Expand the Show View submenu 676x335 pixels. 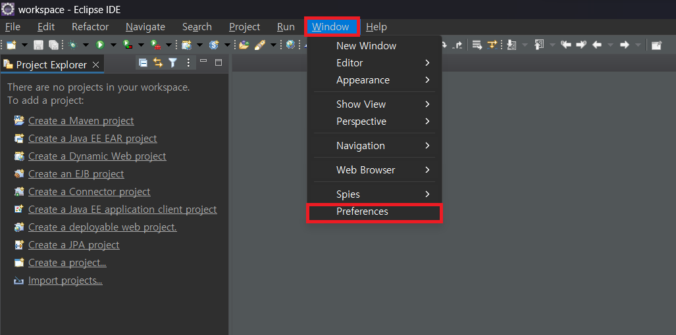tap(375, 104)
